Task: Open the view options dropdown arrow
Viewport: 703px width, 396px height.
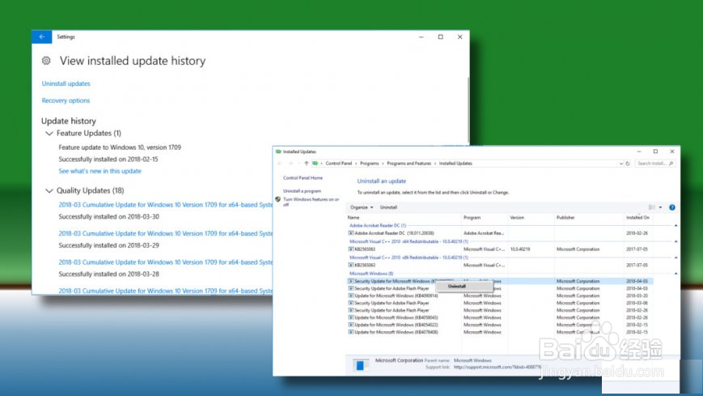Action: point(660,207)
